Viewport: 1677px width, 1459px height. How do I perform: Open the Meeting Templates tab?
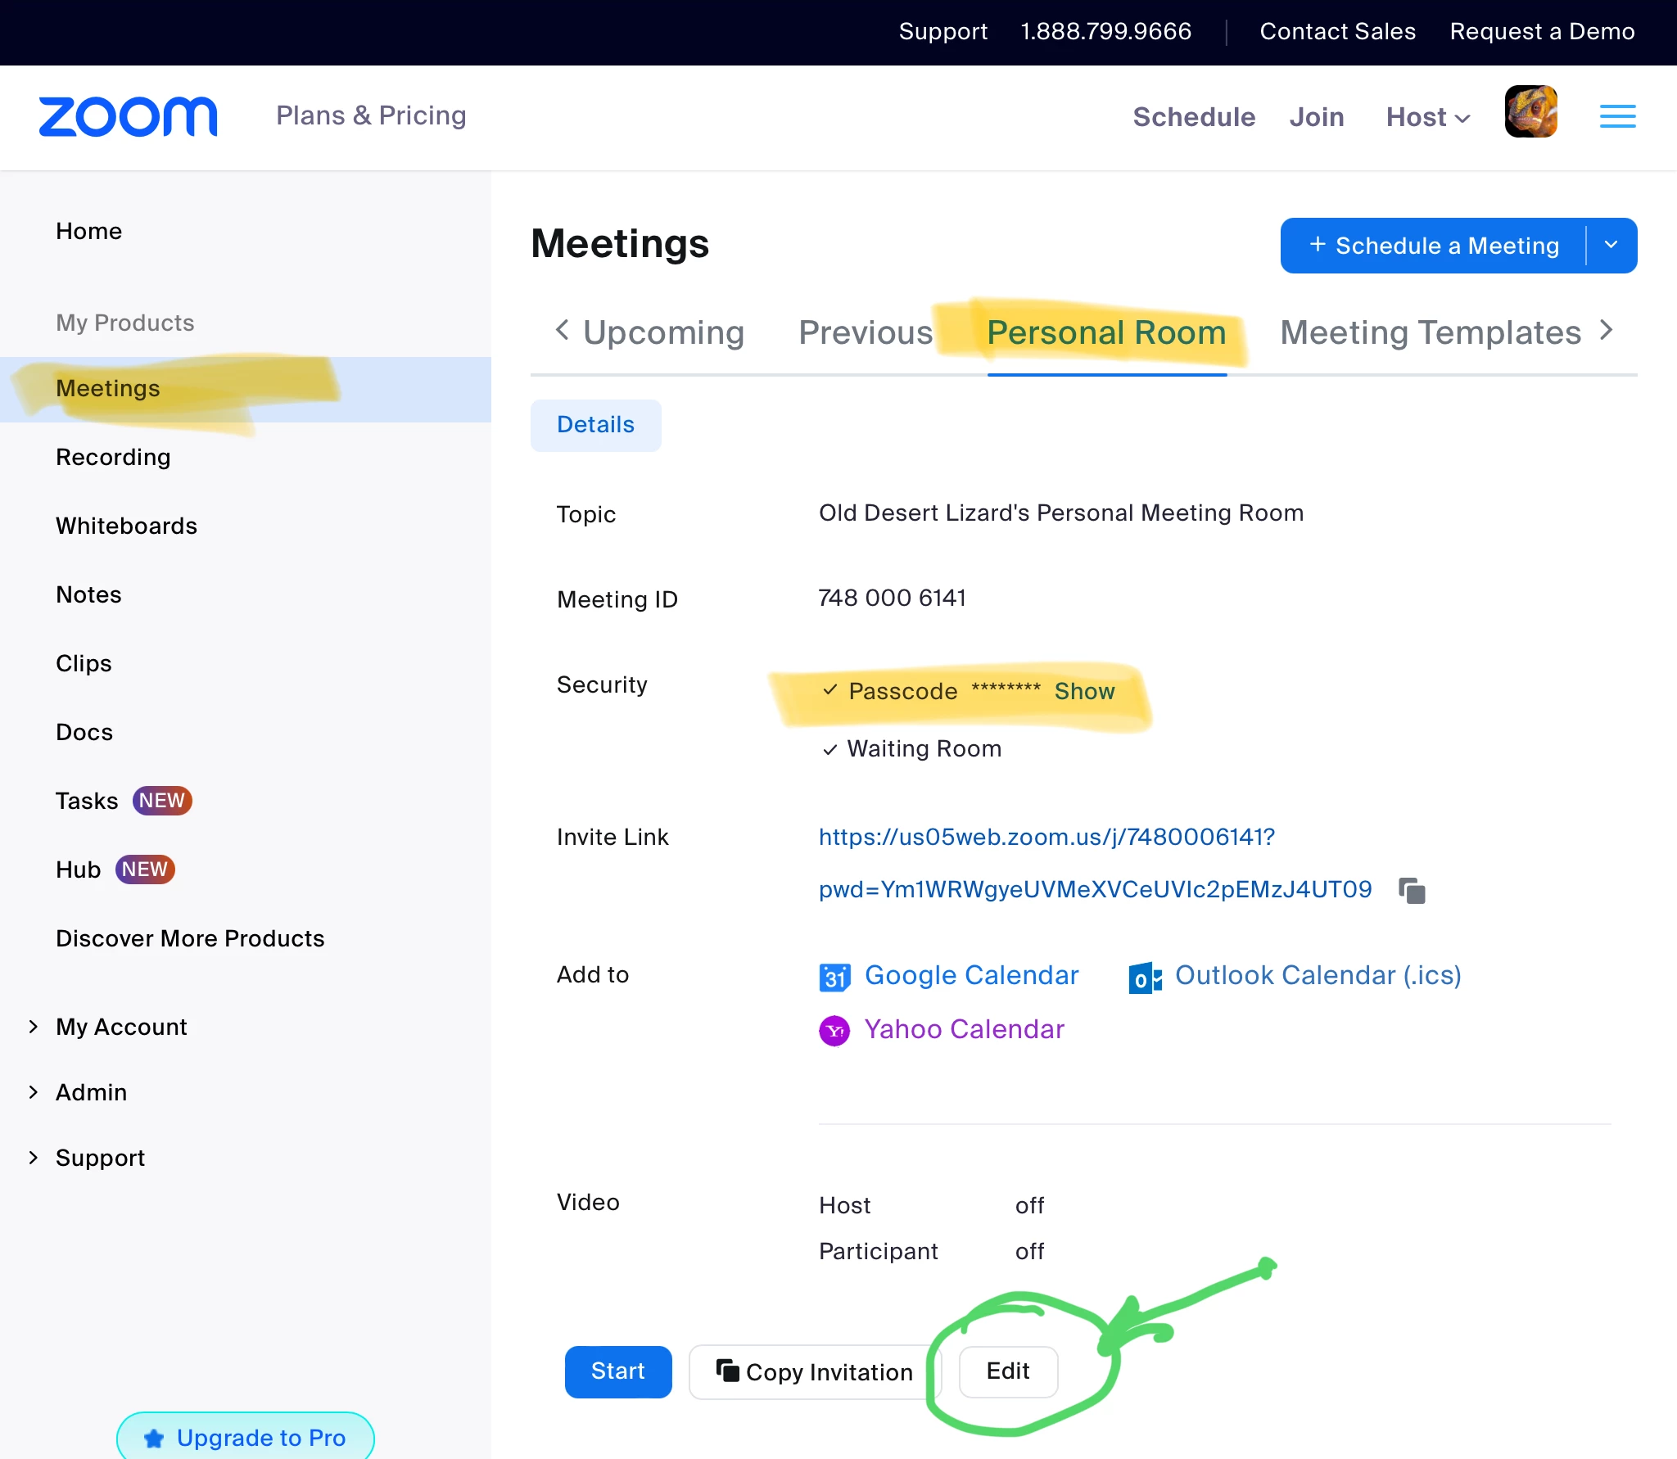pyautogui.click(x=1430, y=332)
